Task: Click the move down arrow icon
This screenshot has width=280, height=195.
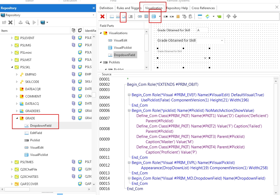Action: point(235,16)
